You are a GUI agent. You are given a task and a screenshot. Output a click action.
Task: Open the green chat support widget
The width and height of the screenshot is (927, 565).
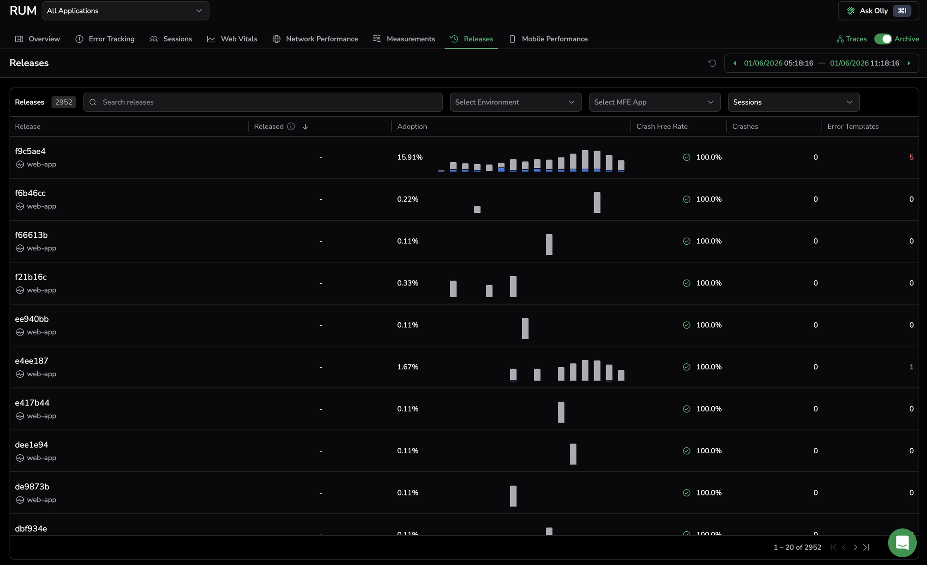902,542
